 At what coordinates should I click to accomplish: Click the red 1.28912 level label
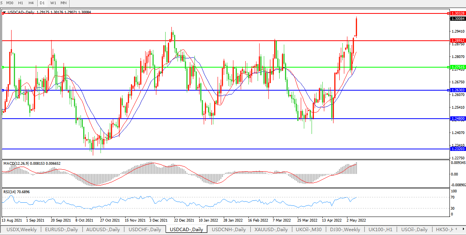(457, 40)
